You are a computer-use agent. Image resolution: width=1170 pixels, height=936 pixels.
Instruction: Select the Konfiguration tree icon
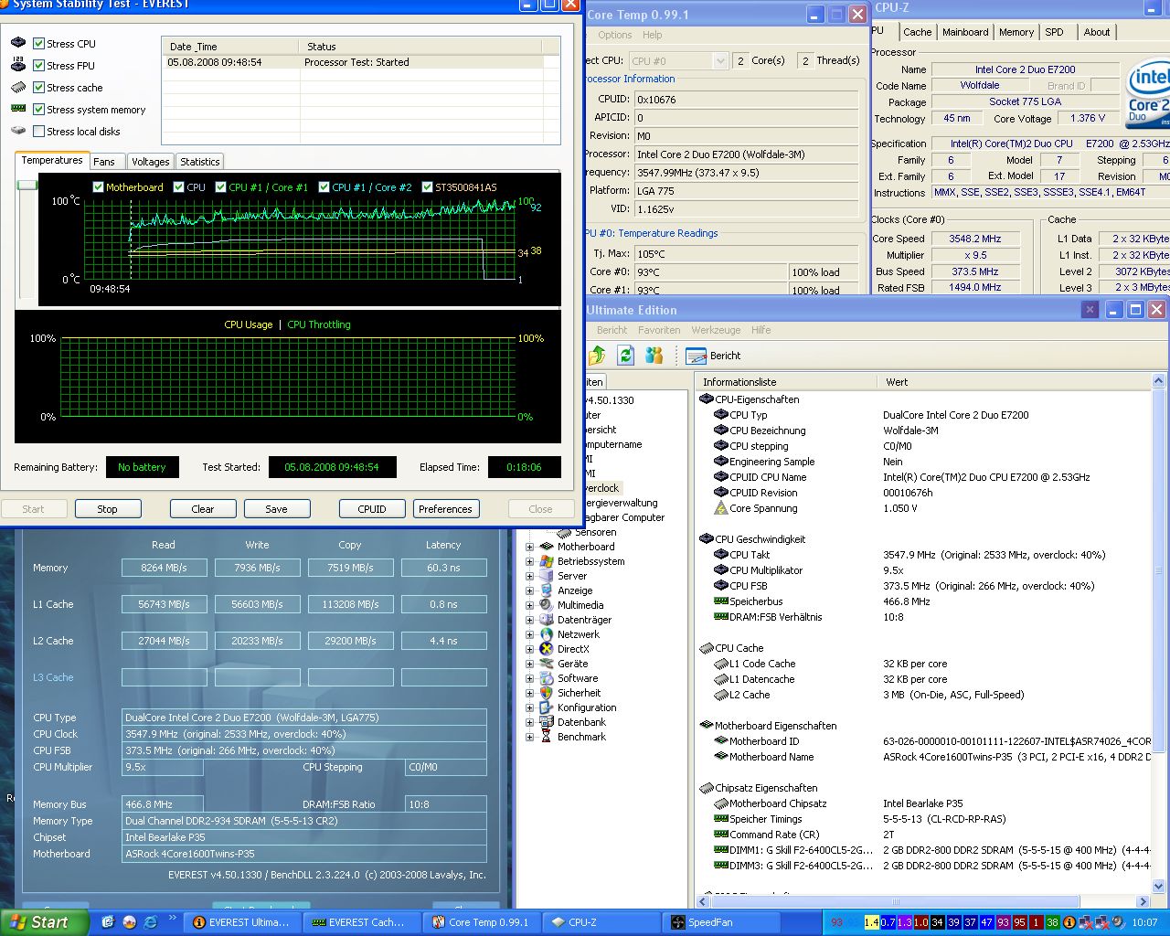click(x=546, y=707)
